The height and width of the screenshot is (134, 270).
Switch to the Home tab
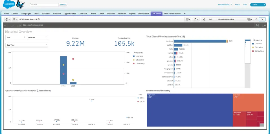point(6,14)
